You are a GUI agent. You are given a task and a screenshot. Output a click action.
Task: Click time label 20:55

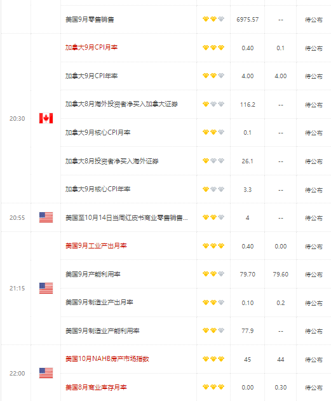click(x=17, y=218)
